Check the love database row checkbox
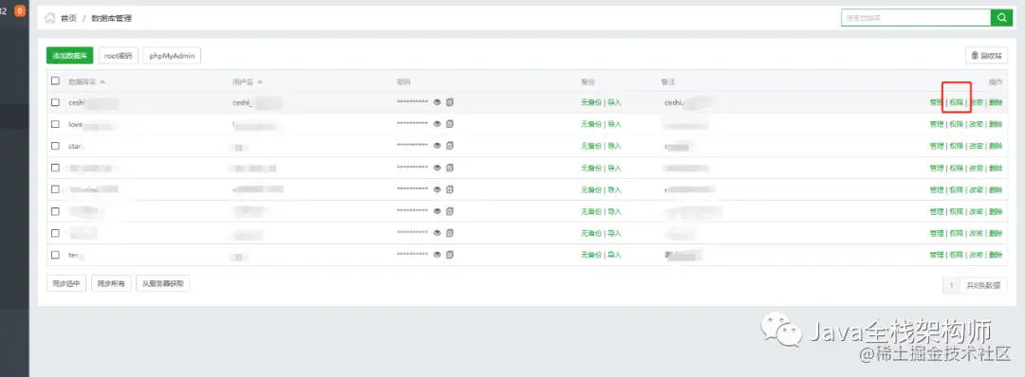Screen dimensions: 1025x377 (x=56, y=124)
